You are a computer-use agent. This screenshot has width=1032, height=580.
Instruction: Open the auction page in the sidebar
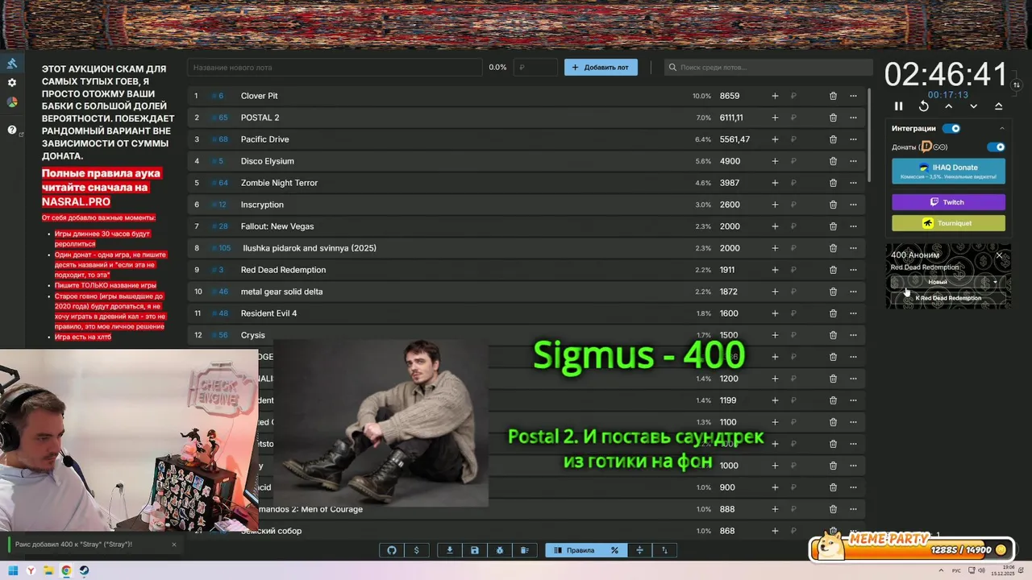(12, 64)
